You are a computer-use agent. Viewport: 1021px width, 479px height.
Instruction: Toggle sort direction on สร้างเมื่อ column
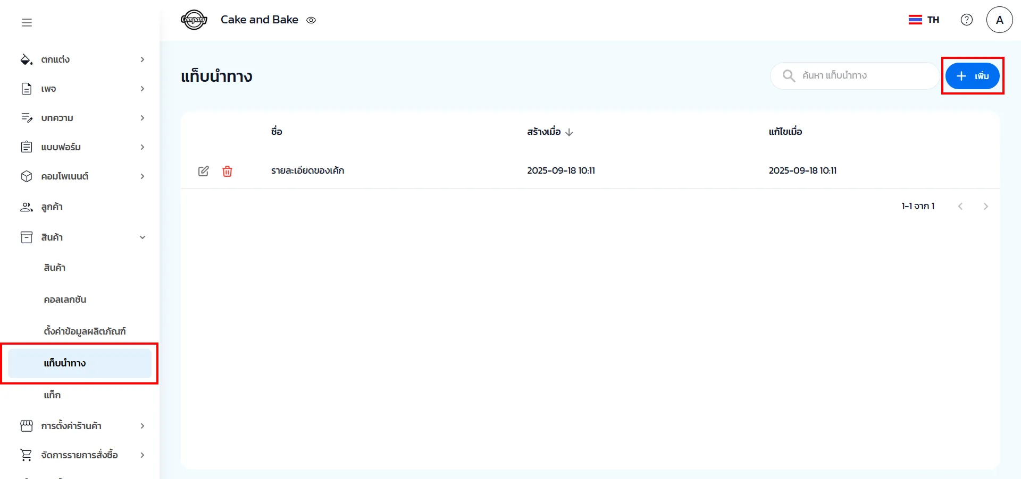coord(569,132)
